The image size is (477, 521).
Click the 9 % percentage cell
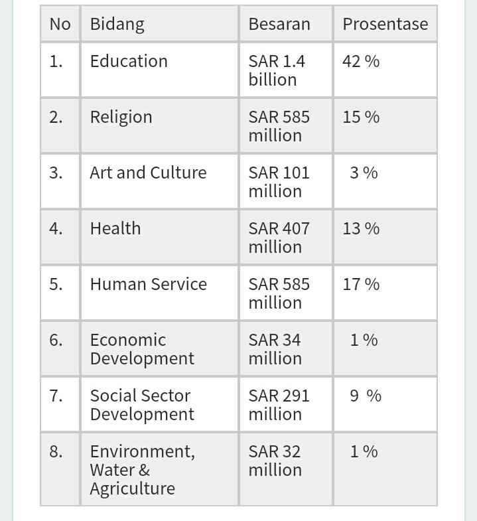click(x=385, y=405)
